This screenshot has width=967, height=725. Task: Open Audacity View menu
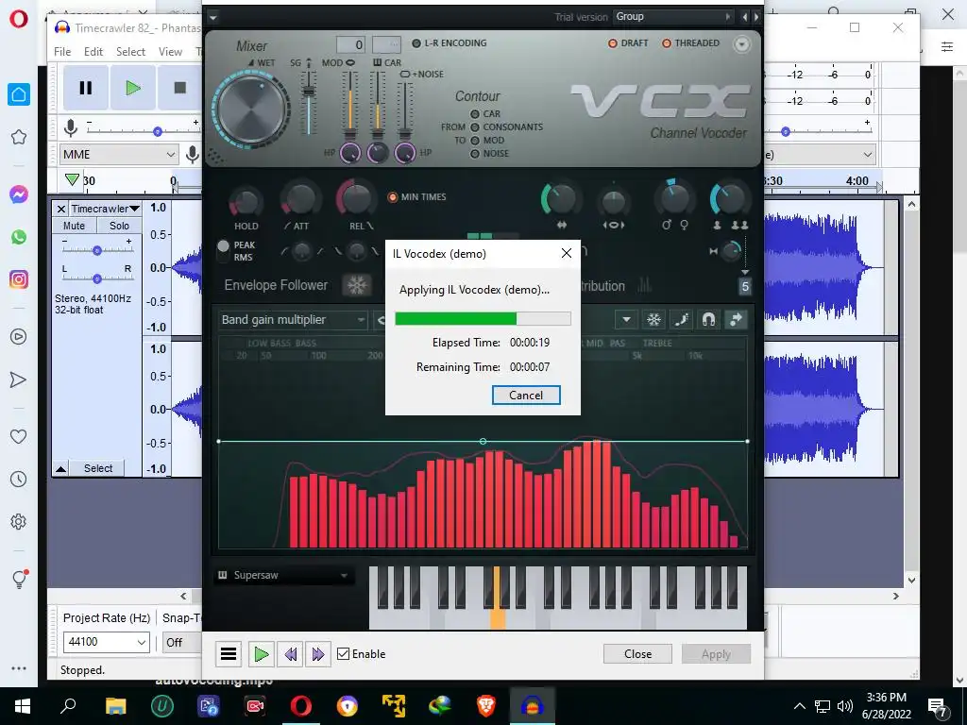[170, 52]
